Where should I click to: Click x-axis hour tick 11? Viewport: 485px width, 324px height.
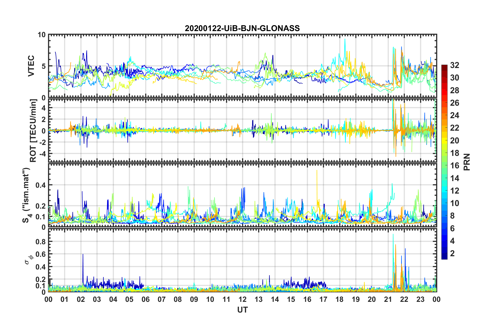click(x=226, y=299)
